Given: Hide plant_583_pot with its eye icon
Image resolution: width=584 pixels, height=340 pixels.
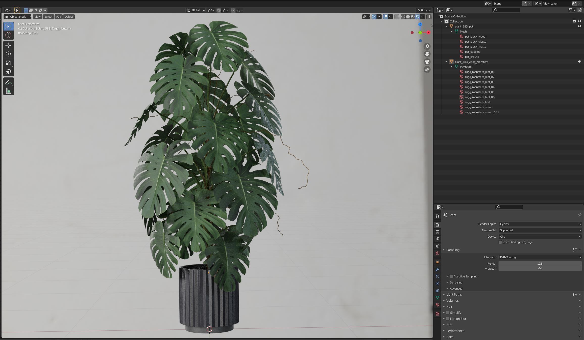Looking at the screenshot, I should pyautogui.click(x=579, y=26).
